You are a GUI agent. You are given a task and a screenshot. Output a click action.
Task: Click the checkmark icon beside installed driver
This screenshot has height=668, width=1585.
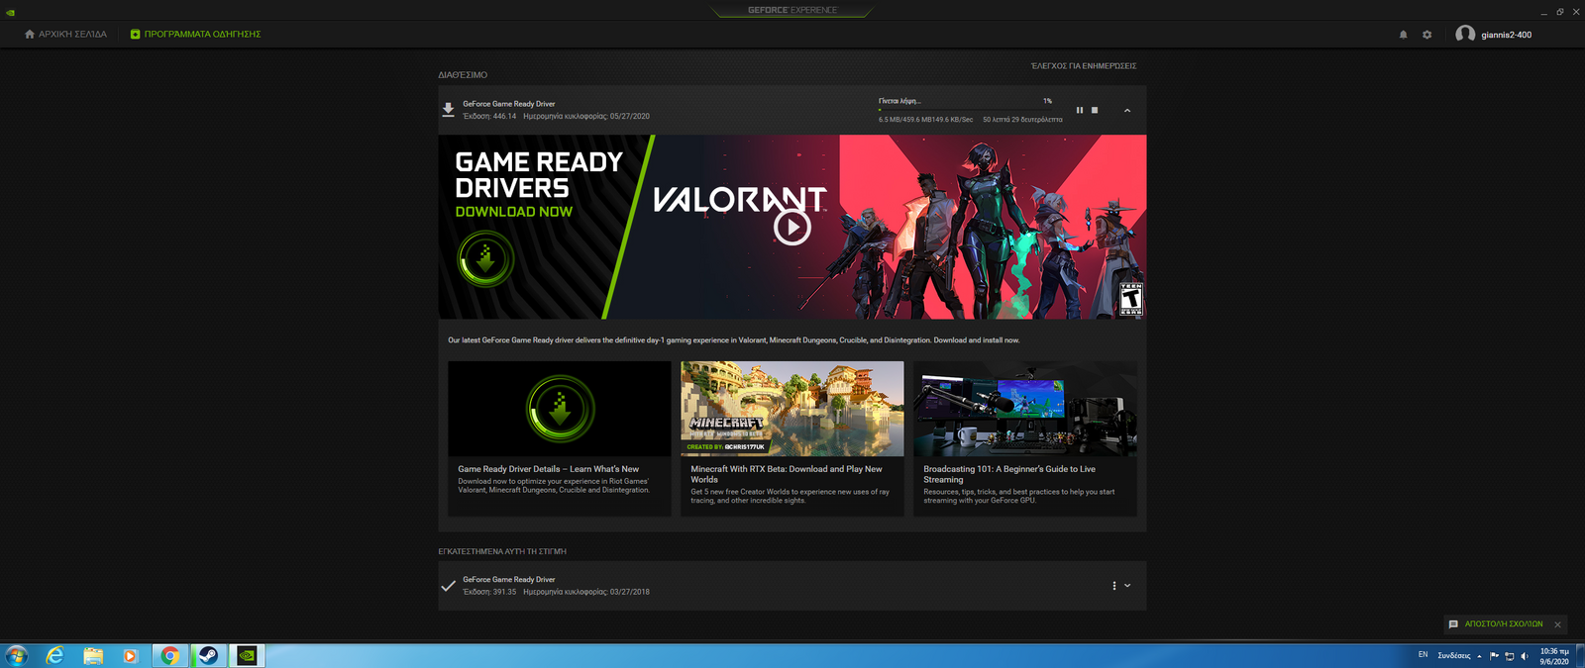click(448, 586)
